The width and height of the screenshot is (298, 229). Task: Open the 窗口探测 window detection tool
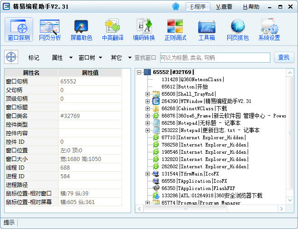(19, 29)
